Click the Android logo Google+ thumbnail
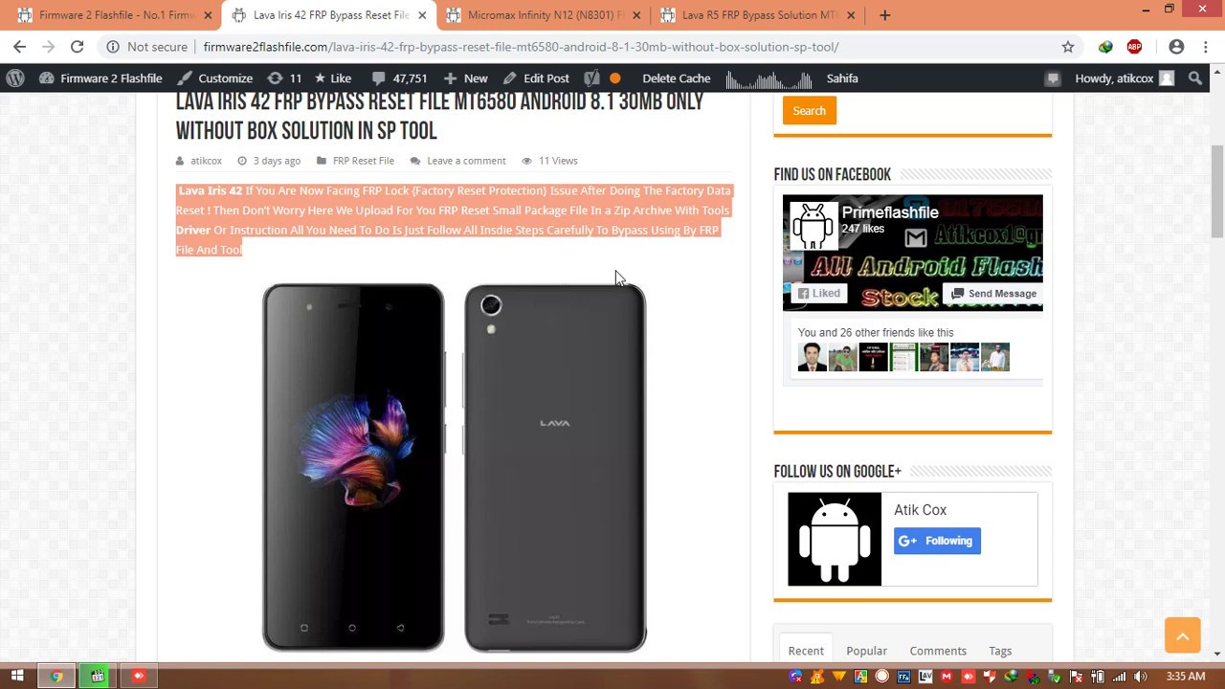 pos(835,539)
